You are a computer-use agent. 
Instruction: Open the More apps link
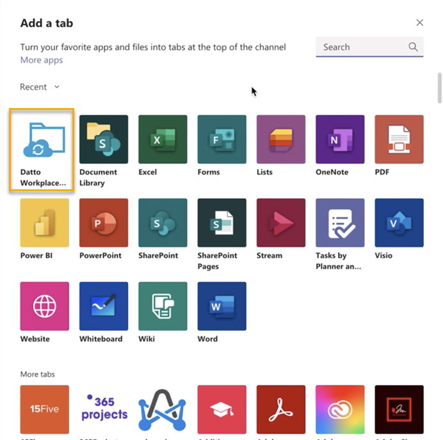(41, 60)
